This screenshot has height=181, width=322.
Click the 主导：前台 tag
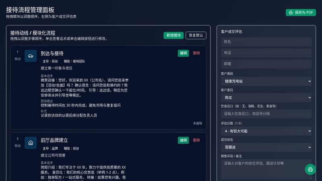click(50, 62)
